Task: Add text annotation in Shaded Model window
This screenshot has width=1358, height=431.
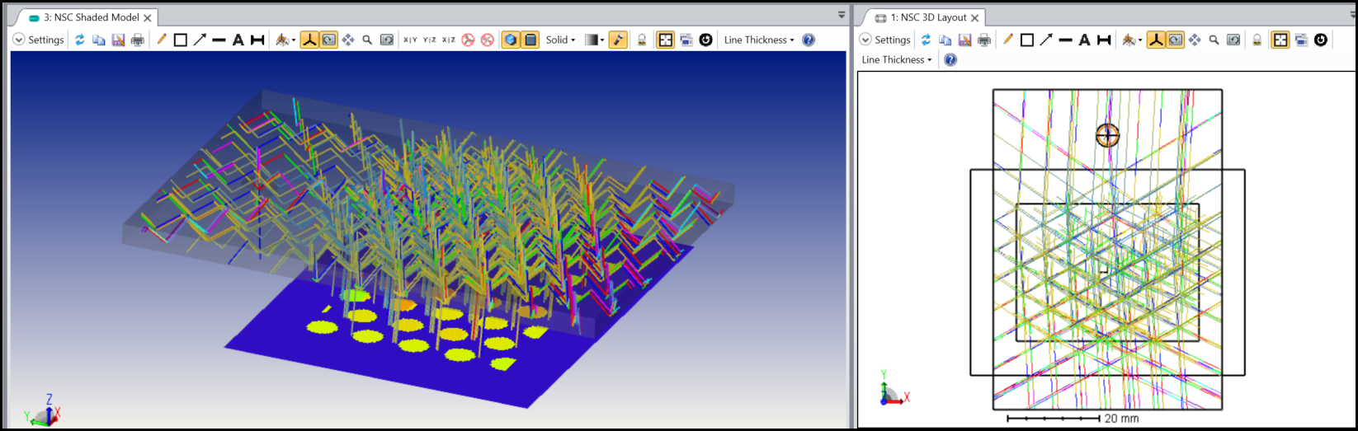Action: tap(238, 40)
